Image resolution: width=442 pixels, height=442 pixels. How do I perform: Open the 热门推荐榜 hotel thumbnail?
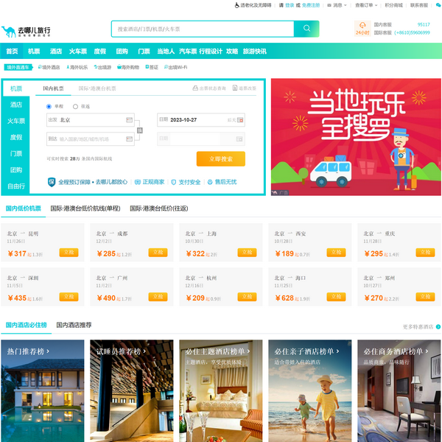point(41,390)
